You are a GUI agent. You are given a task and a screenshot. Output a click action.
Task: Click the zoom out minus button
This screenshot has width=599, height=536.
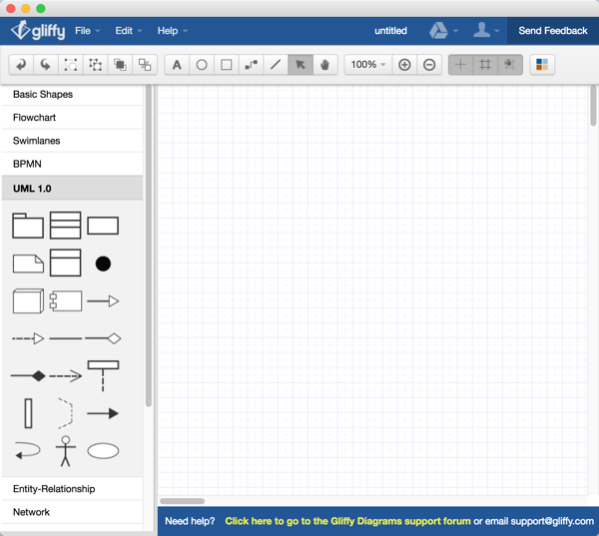[429, 65]
